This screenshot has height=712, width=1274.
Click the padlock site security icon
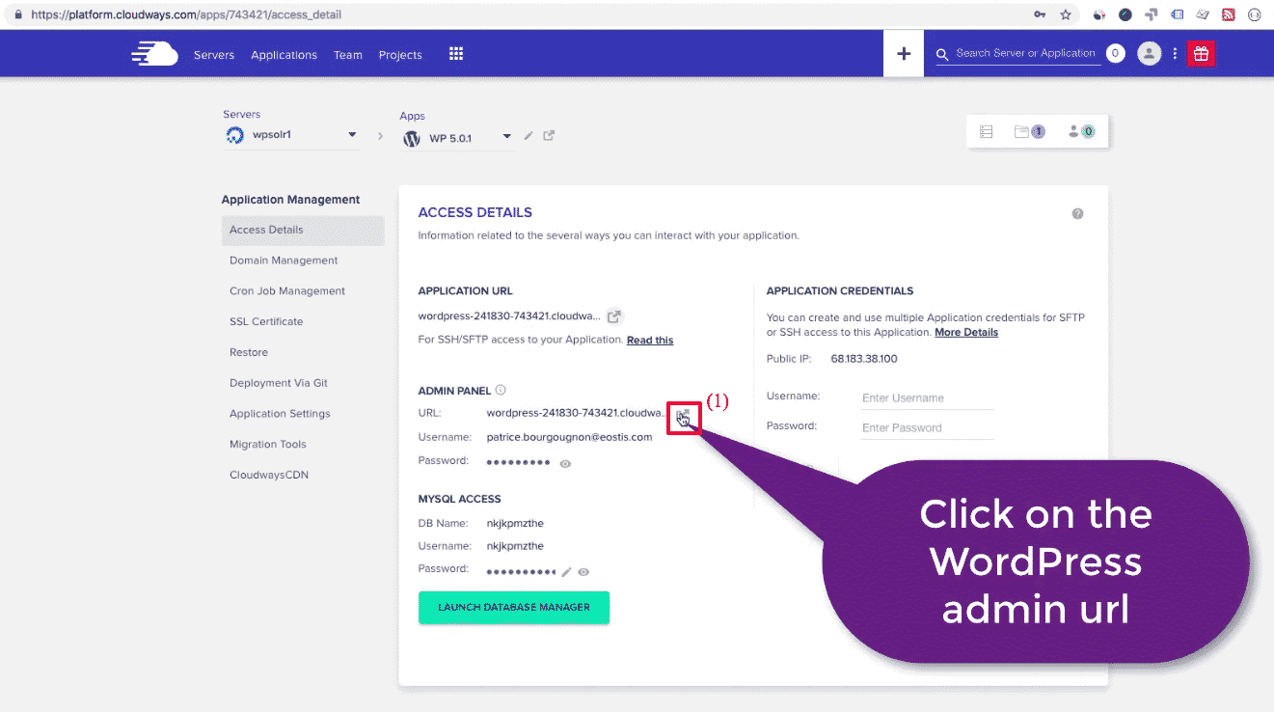(x=18, y=14)
